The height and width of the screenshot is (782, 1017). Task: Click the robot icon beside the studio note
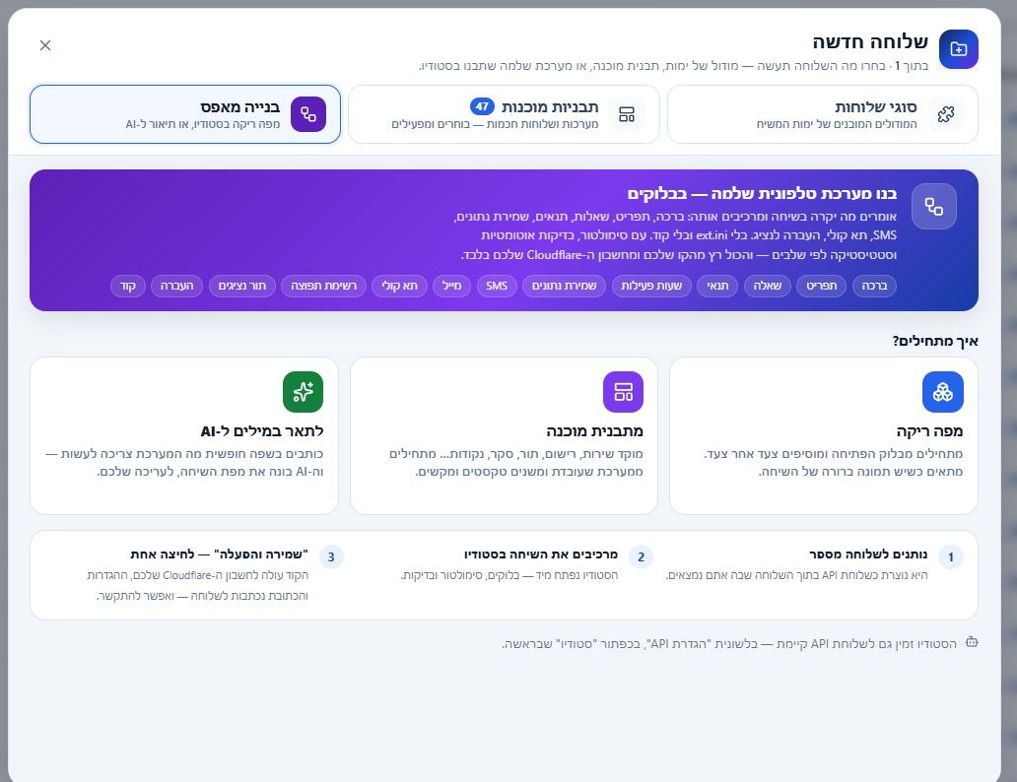[x=971, y=642]
